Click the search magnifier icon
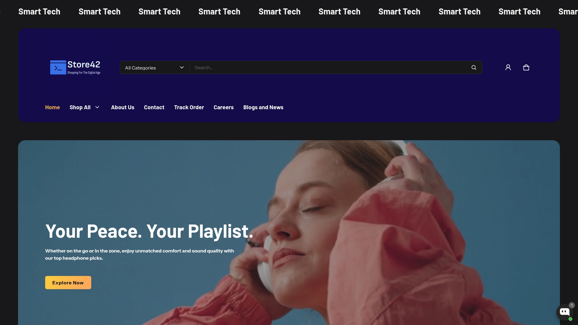Image resolution: width=578 pixels, height=325 pixels. (x=474, y=67)
